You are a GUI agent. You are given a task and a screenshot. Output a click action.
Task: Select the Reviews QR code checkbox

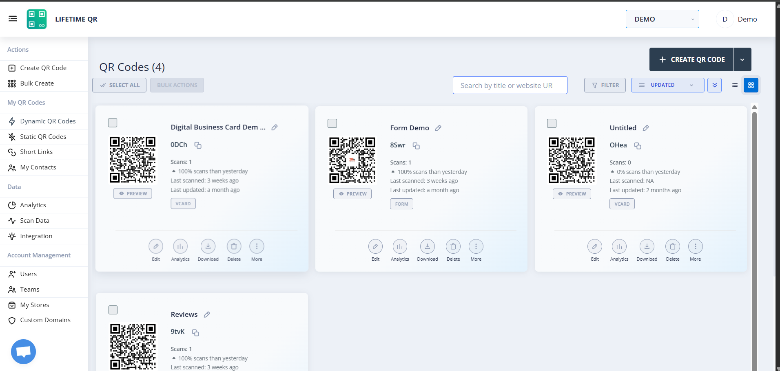click(x=113, y=310)
